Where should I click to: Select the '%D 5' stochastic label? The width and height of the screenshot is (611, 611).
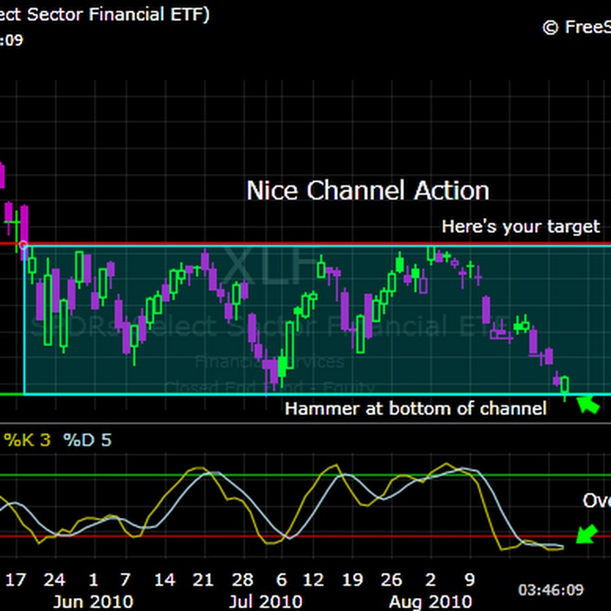click(x=88, y=440)
